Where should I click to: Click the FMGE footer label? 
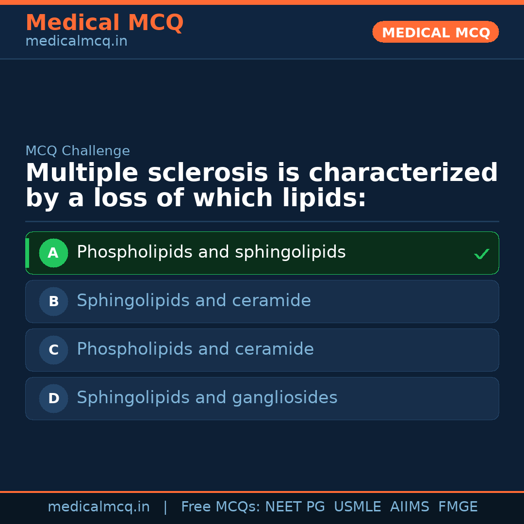[458, 507]
